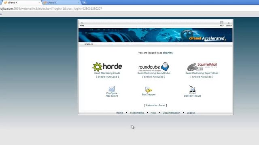Click the CPANEL 11 breadcrumb label
259x145 pixels.
pyautogui.click(x=89, y=44)
